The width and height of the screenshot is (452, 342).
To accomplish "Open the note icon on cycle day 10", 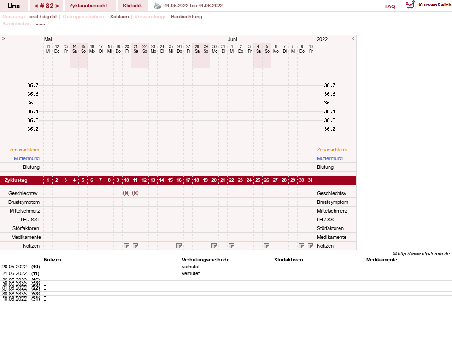I will coord(126,245).
